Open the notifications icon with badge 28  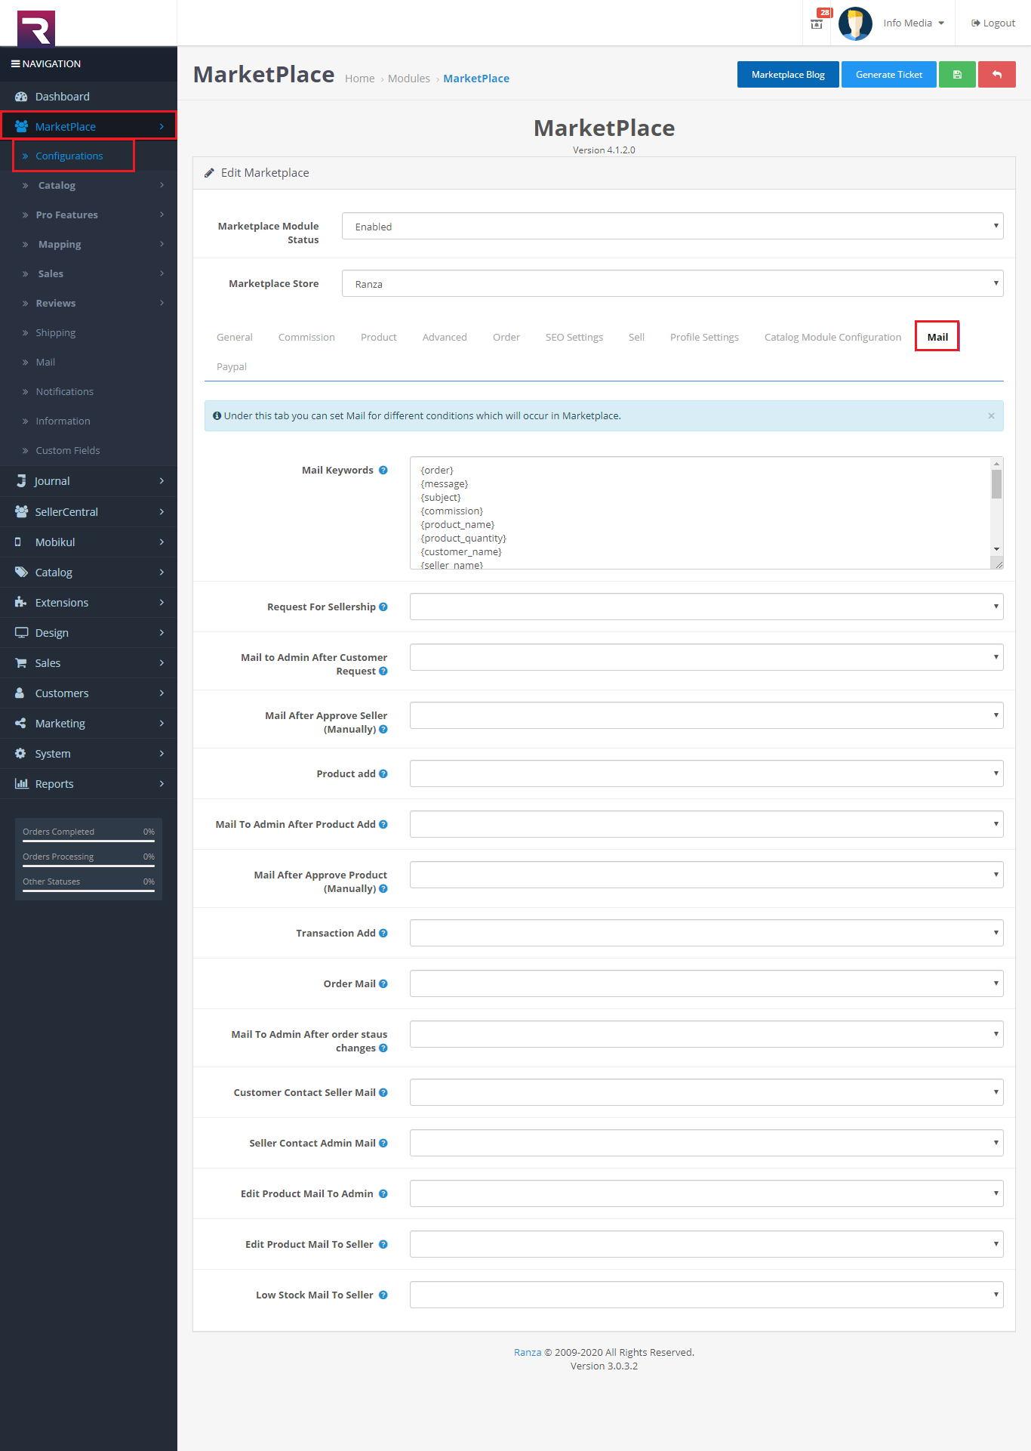[817, 23]
